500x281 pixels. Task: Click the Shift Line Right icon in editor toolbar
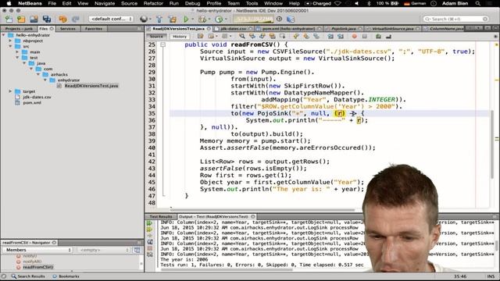tap(341, 37)
